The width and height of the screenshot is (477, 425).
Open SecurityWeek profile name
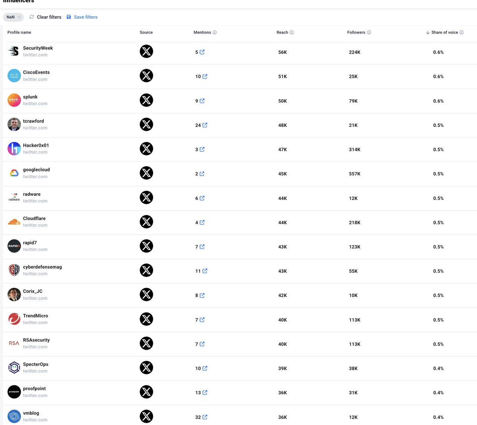click(x=38, y=48)
